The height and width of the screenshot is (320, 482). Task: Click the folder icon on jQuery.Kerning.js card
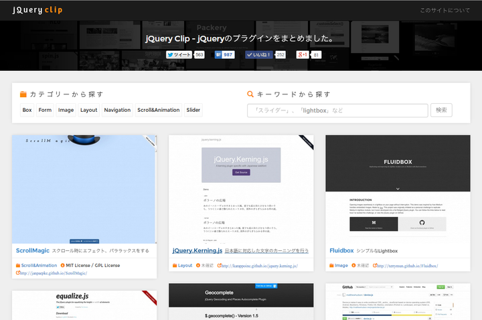[175, 265]
